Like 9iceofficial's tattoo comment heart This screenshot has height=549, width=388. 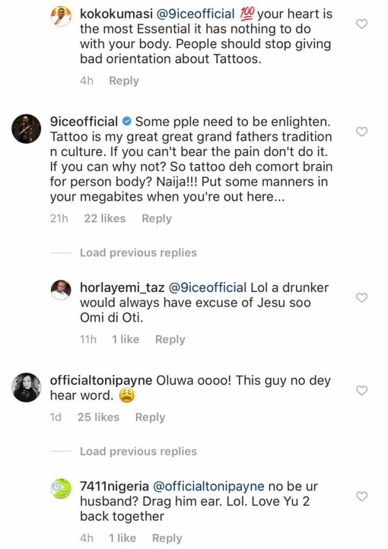pyautogui.click(x=361, y=131)
